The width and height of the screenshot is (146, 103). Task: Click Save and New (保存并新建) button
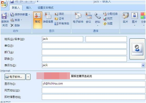point(20,14)
